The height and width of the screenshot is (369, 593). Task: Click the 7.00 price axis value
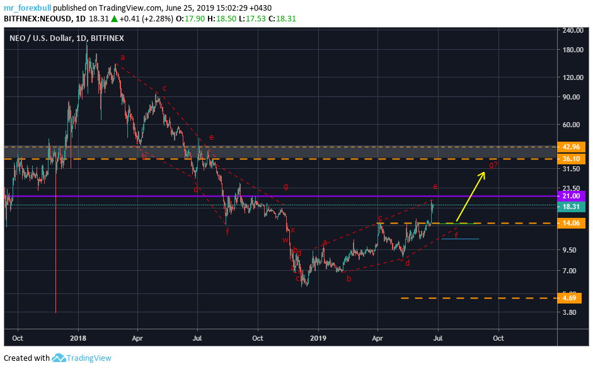tap(570, 271)
